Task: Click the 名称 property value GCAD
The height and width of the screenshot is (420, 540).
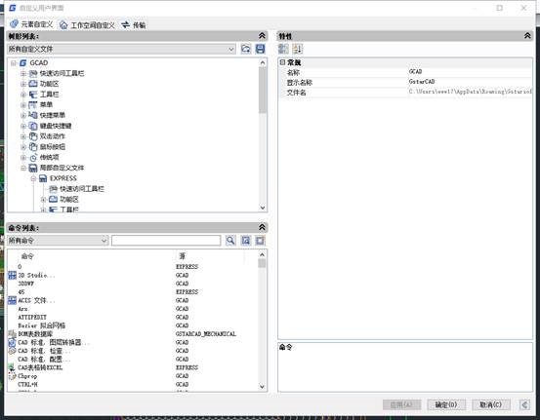Action: point(415,71)
